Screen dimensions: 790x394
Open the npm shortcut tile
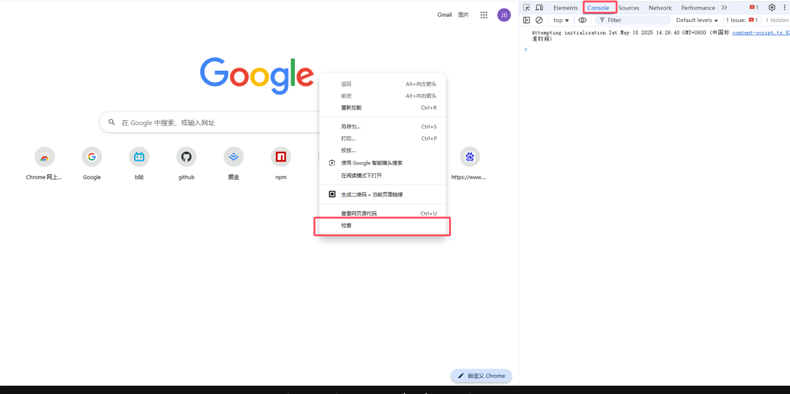(281, 157)
